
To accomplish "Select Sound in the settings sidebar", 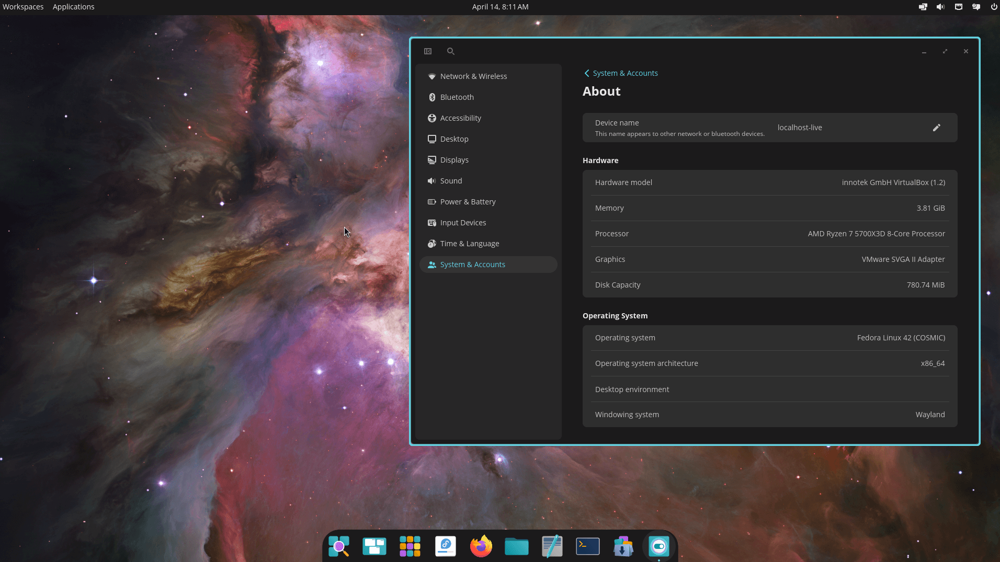I will point(451,180).
